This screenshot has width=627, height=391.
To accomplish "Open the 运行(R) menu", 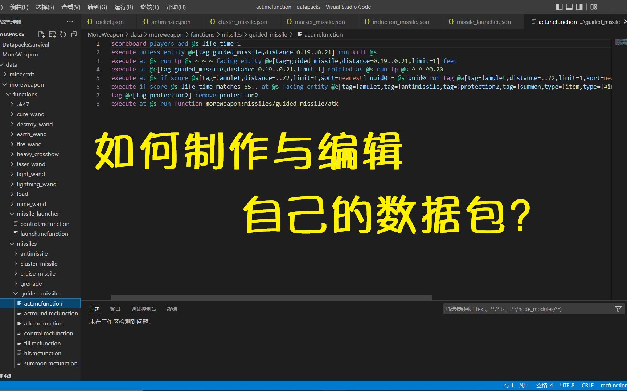I will point(124,7).
